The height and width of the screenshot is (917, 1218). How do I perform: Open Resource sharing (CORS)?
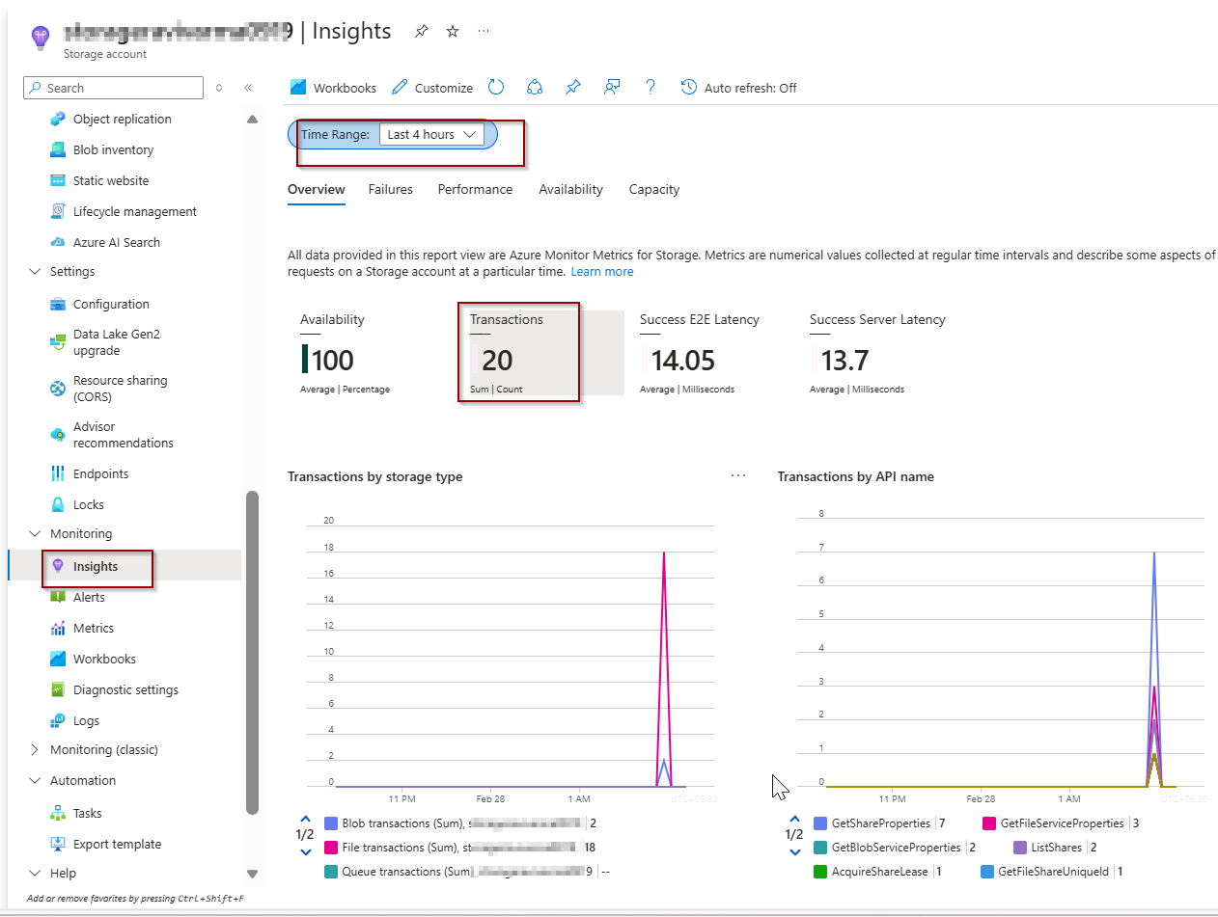[x=120, y=389]
